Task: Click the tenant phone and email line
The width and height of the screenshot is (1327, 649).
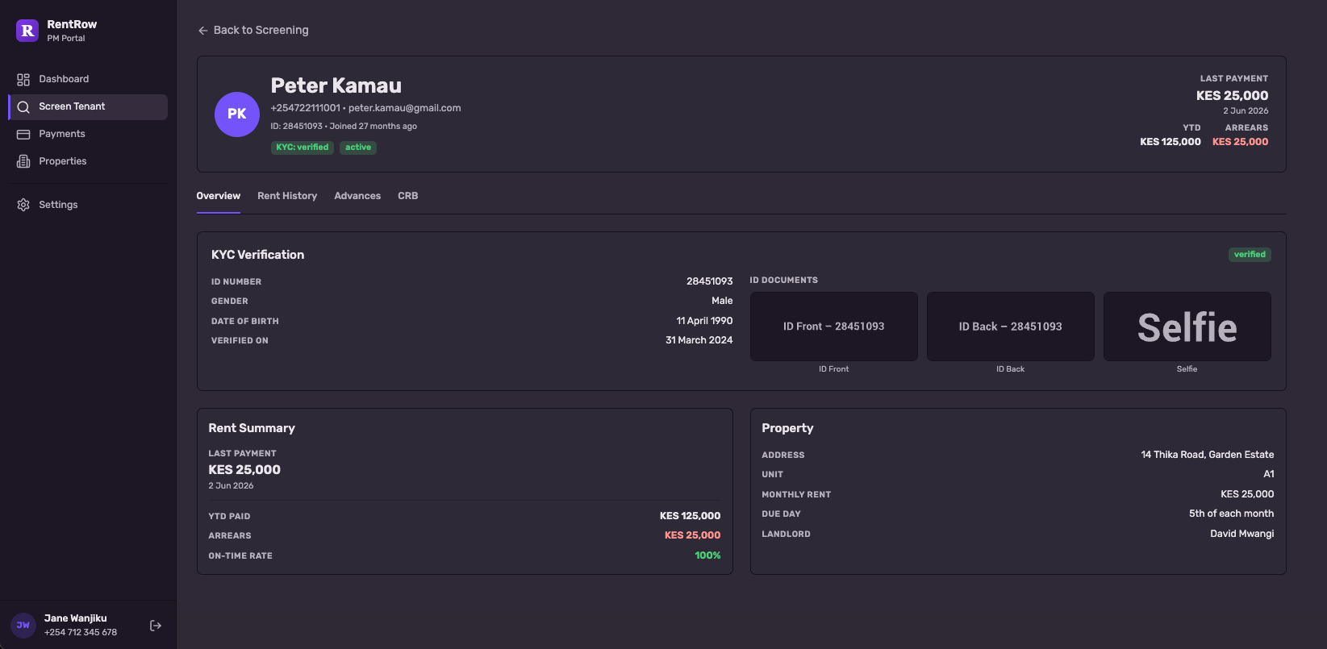Action: coord(366,108)
